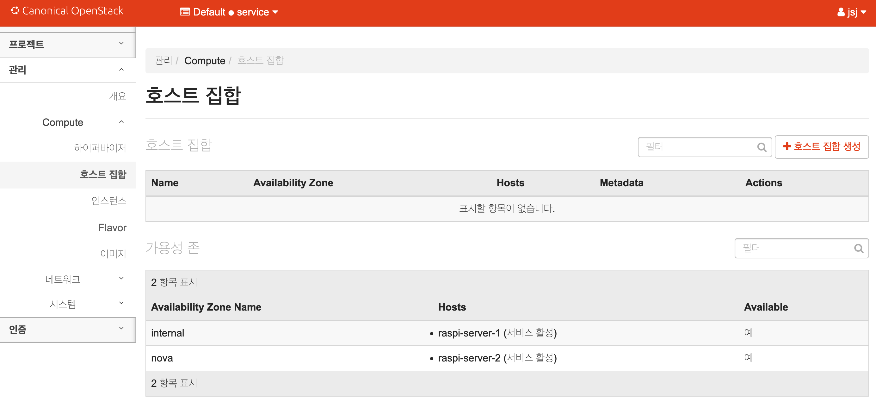The image size is (876, 420).
Task: Open the Default service project dropdown
Action: [x=229, y=12]
